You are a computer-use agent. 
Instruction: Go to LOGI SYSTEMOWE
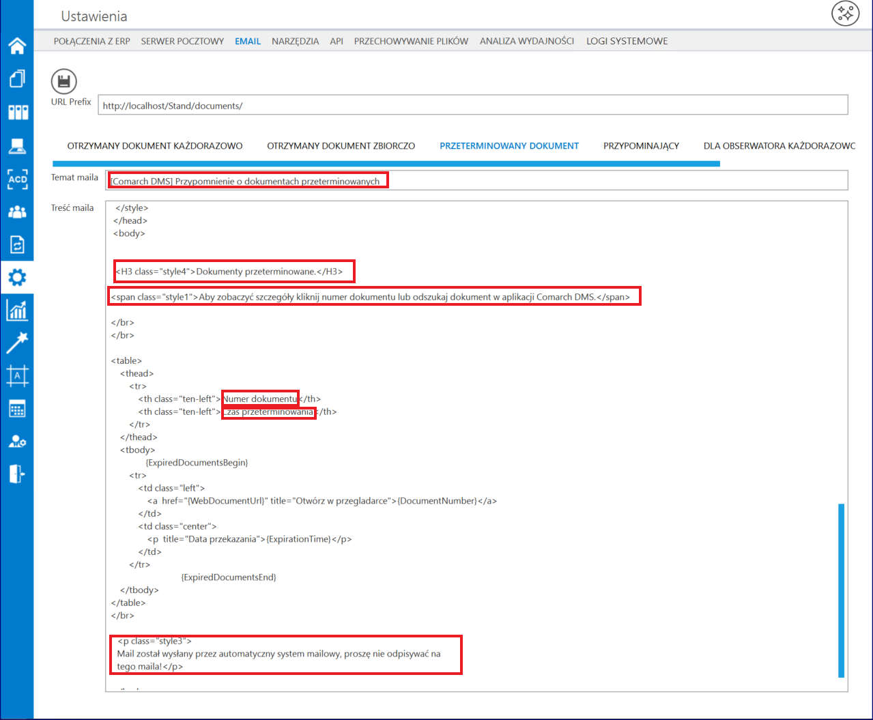[x=627, y=41]
